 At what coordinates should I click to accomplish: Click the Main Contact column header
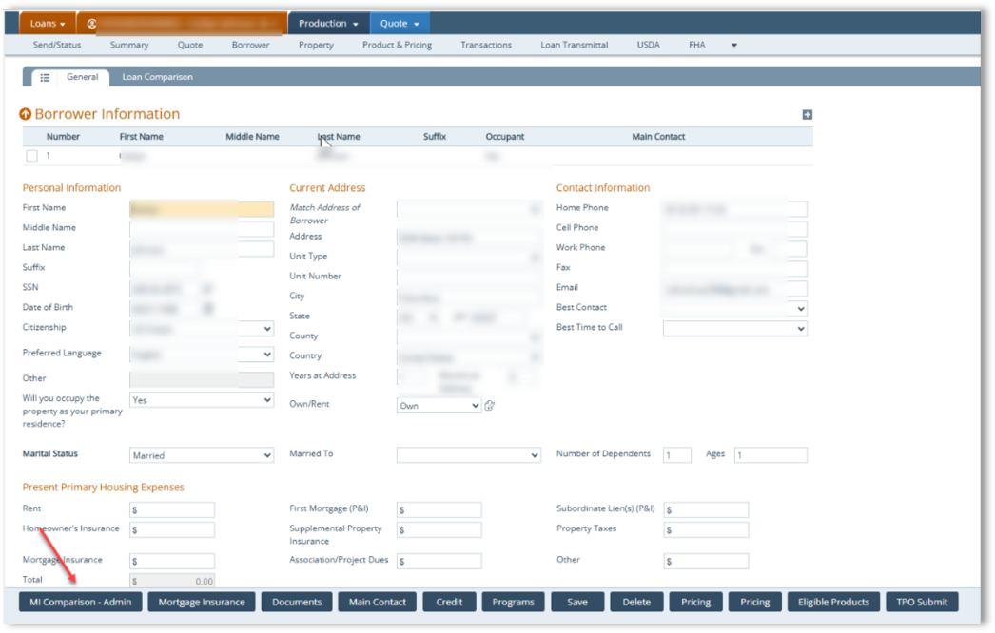pos(658,136)
